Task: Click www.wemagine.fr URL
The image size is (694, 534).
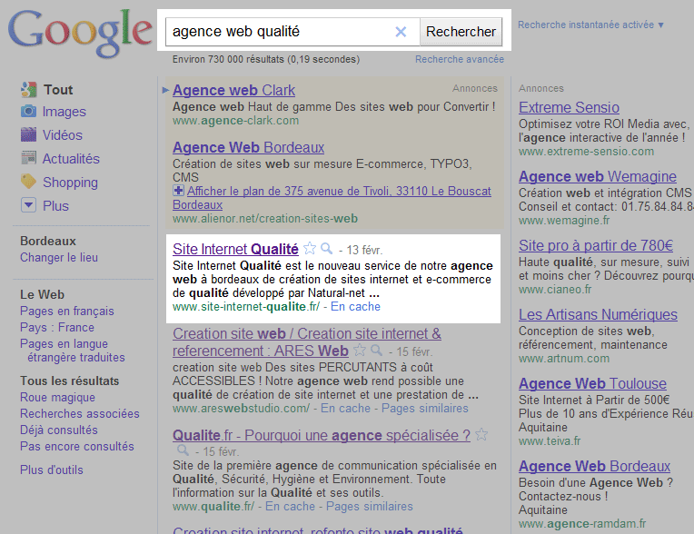Action: [564, 221]
